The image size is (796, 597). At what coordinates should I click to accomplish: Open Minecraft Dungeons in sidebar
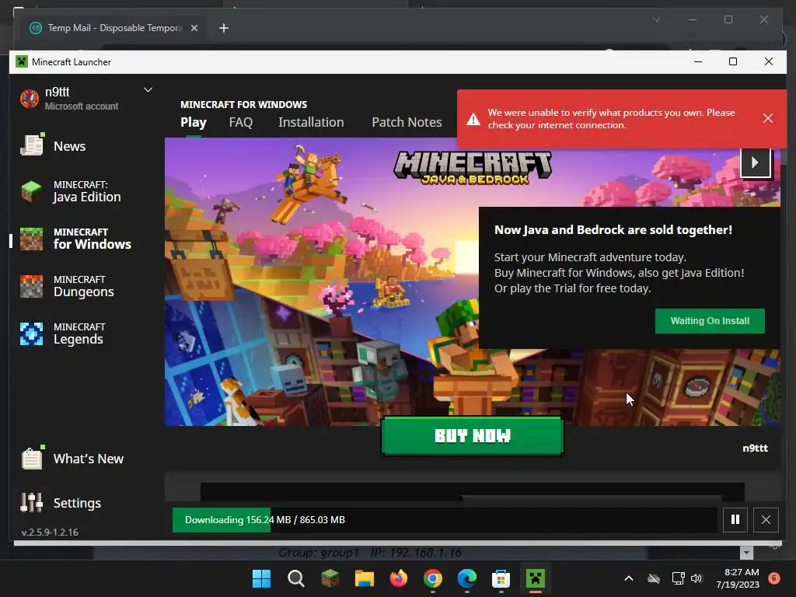[x=69, y=286]
